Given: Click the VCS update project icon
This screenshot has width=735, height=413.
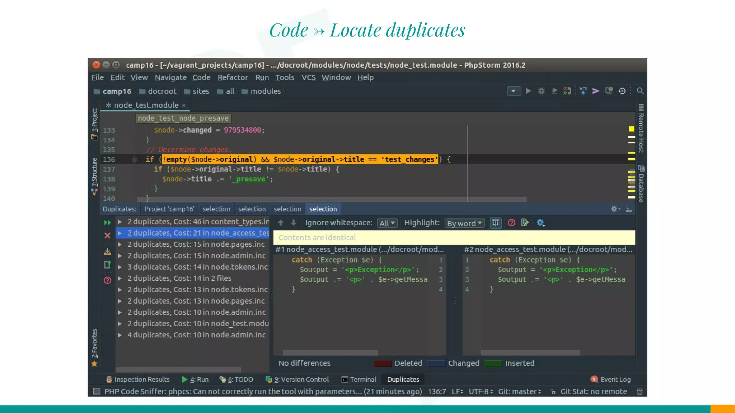Looking at the screenshot, I should [583, 91].
